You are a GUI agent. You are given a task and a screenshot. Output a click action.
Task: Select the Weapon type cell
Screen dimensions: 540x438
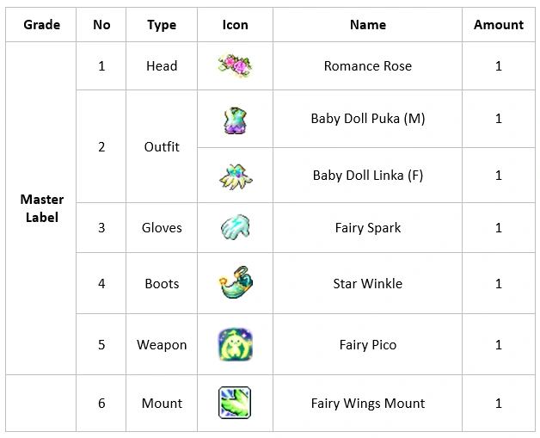pyautogui.click(x=162, y=345)
